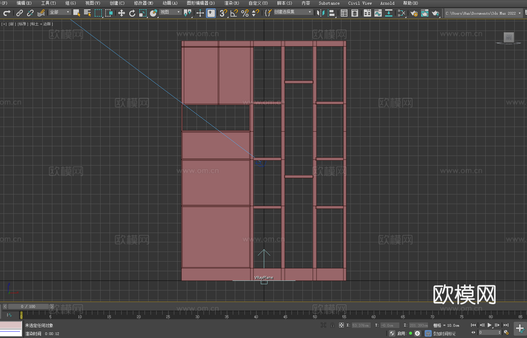Click the Render Production teapot icon
The width and height of the screenshot is (527, 338).
click(435, 13)
